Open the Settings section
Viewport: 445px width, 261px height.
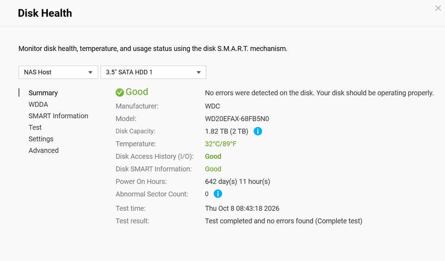[x=41, y=139]
